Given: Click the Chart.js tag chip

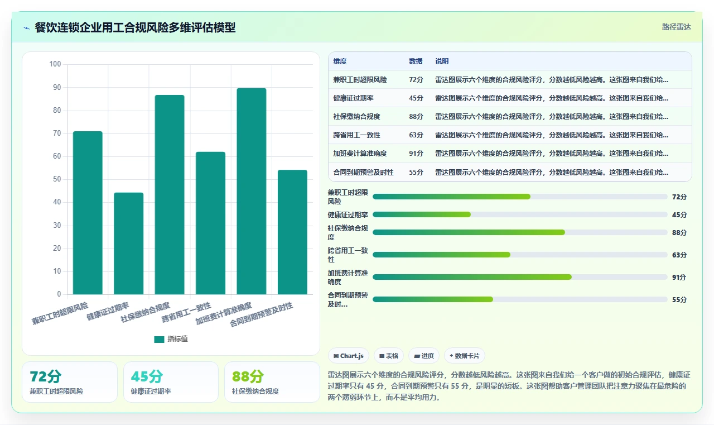Looking at the screenshot, I should click(349, 356).
